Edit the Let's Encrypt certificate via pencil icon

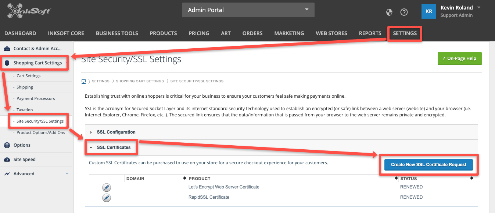tap(106, 187)
